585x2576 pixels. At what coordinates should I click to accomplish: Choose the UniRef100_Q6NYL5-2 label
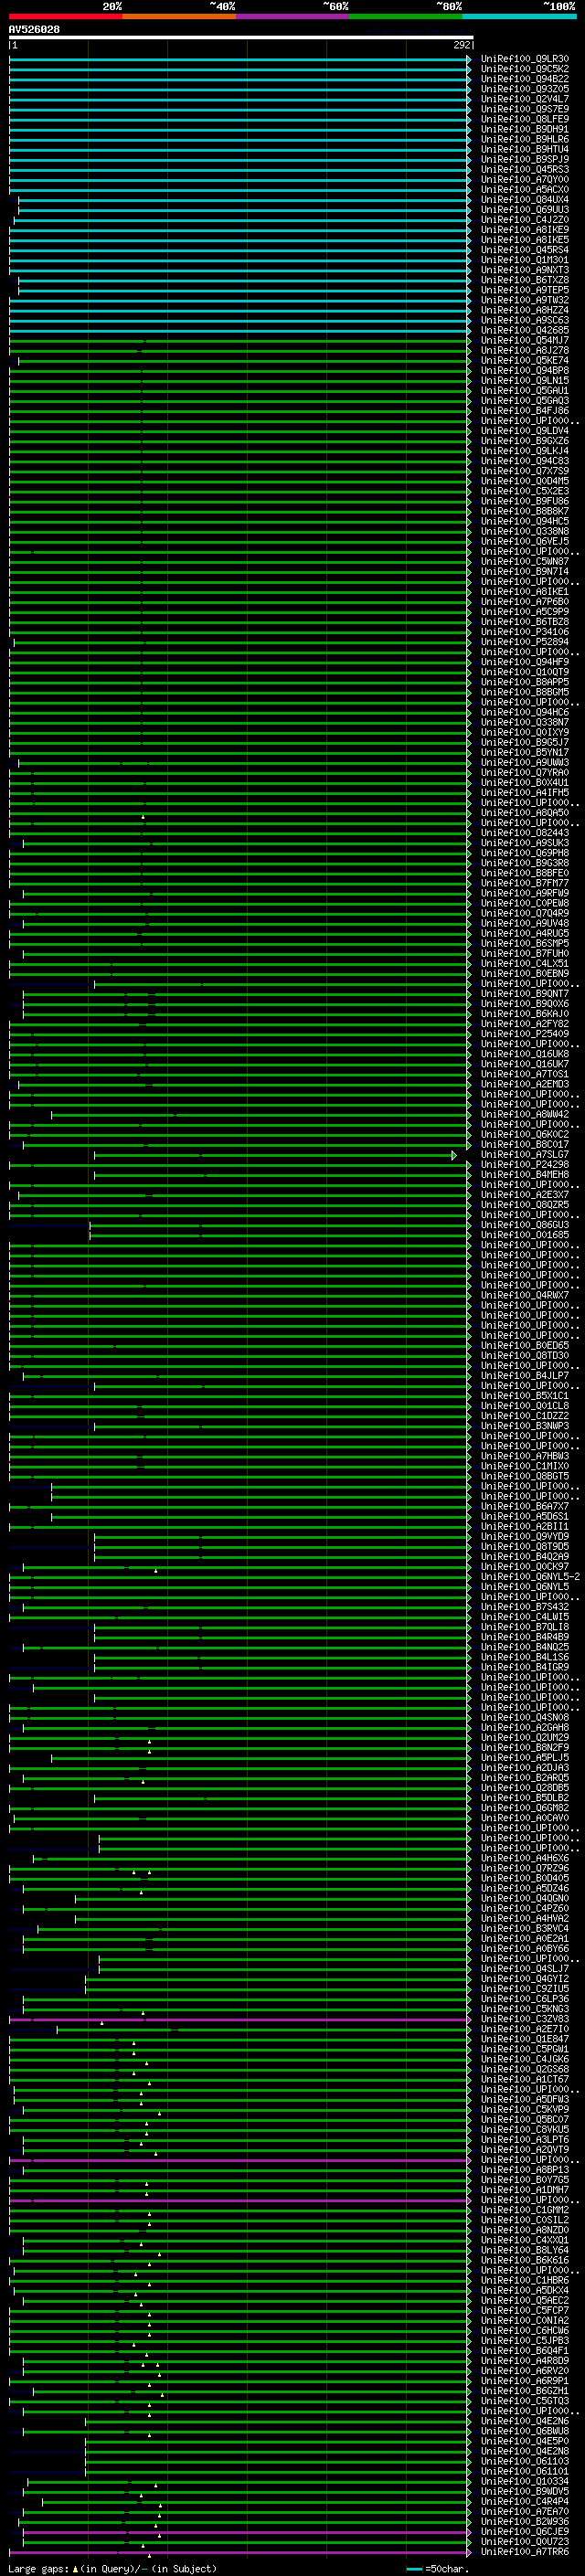coord(530,1577)
